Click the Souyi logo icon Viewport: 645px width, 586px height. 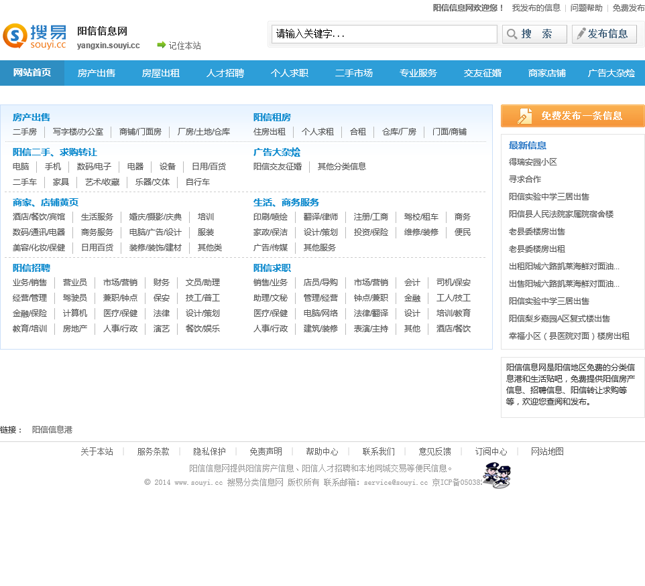click(x=34, y=36)
